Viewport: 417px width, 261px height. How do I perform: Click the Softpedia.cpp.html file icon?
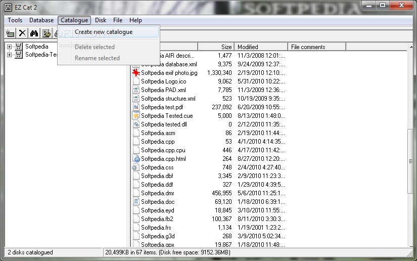[136, 158]
